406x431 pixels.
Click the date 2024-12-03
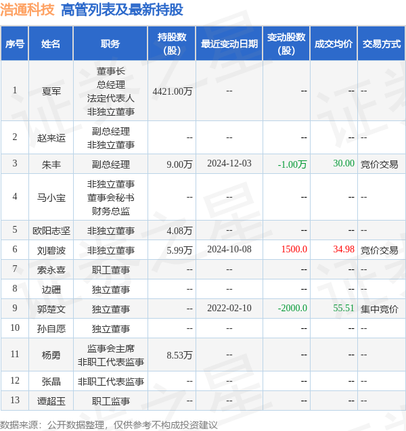(x=229, y=164)
